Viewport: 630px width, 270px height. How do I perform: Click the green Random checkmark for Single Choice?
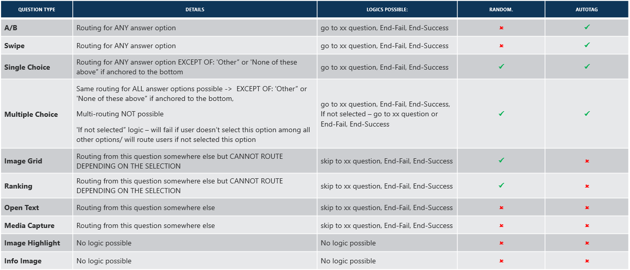(501, 67)
